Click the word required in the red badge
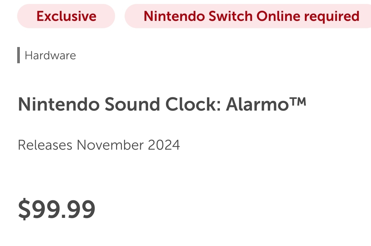 332,17
